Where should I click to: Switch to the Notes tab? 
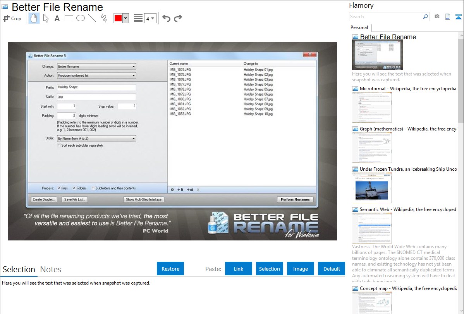tap(51, 269)
